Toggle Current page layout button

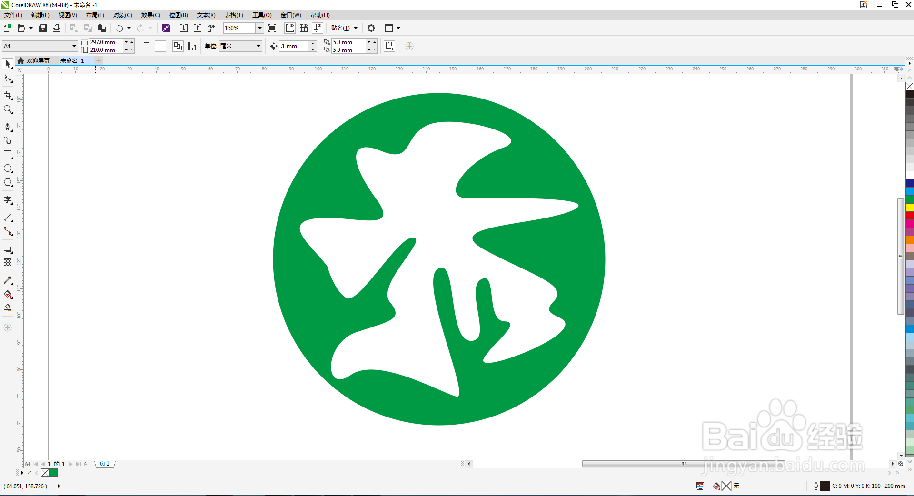click(192, 46)
